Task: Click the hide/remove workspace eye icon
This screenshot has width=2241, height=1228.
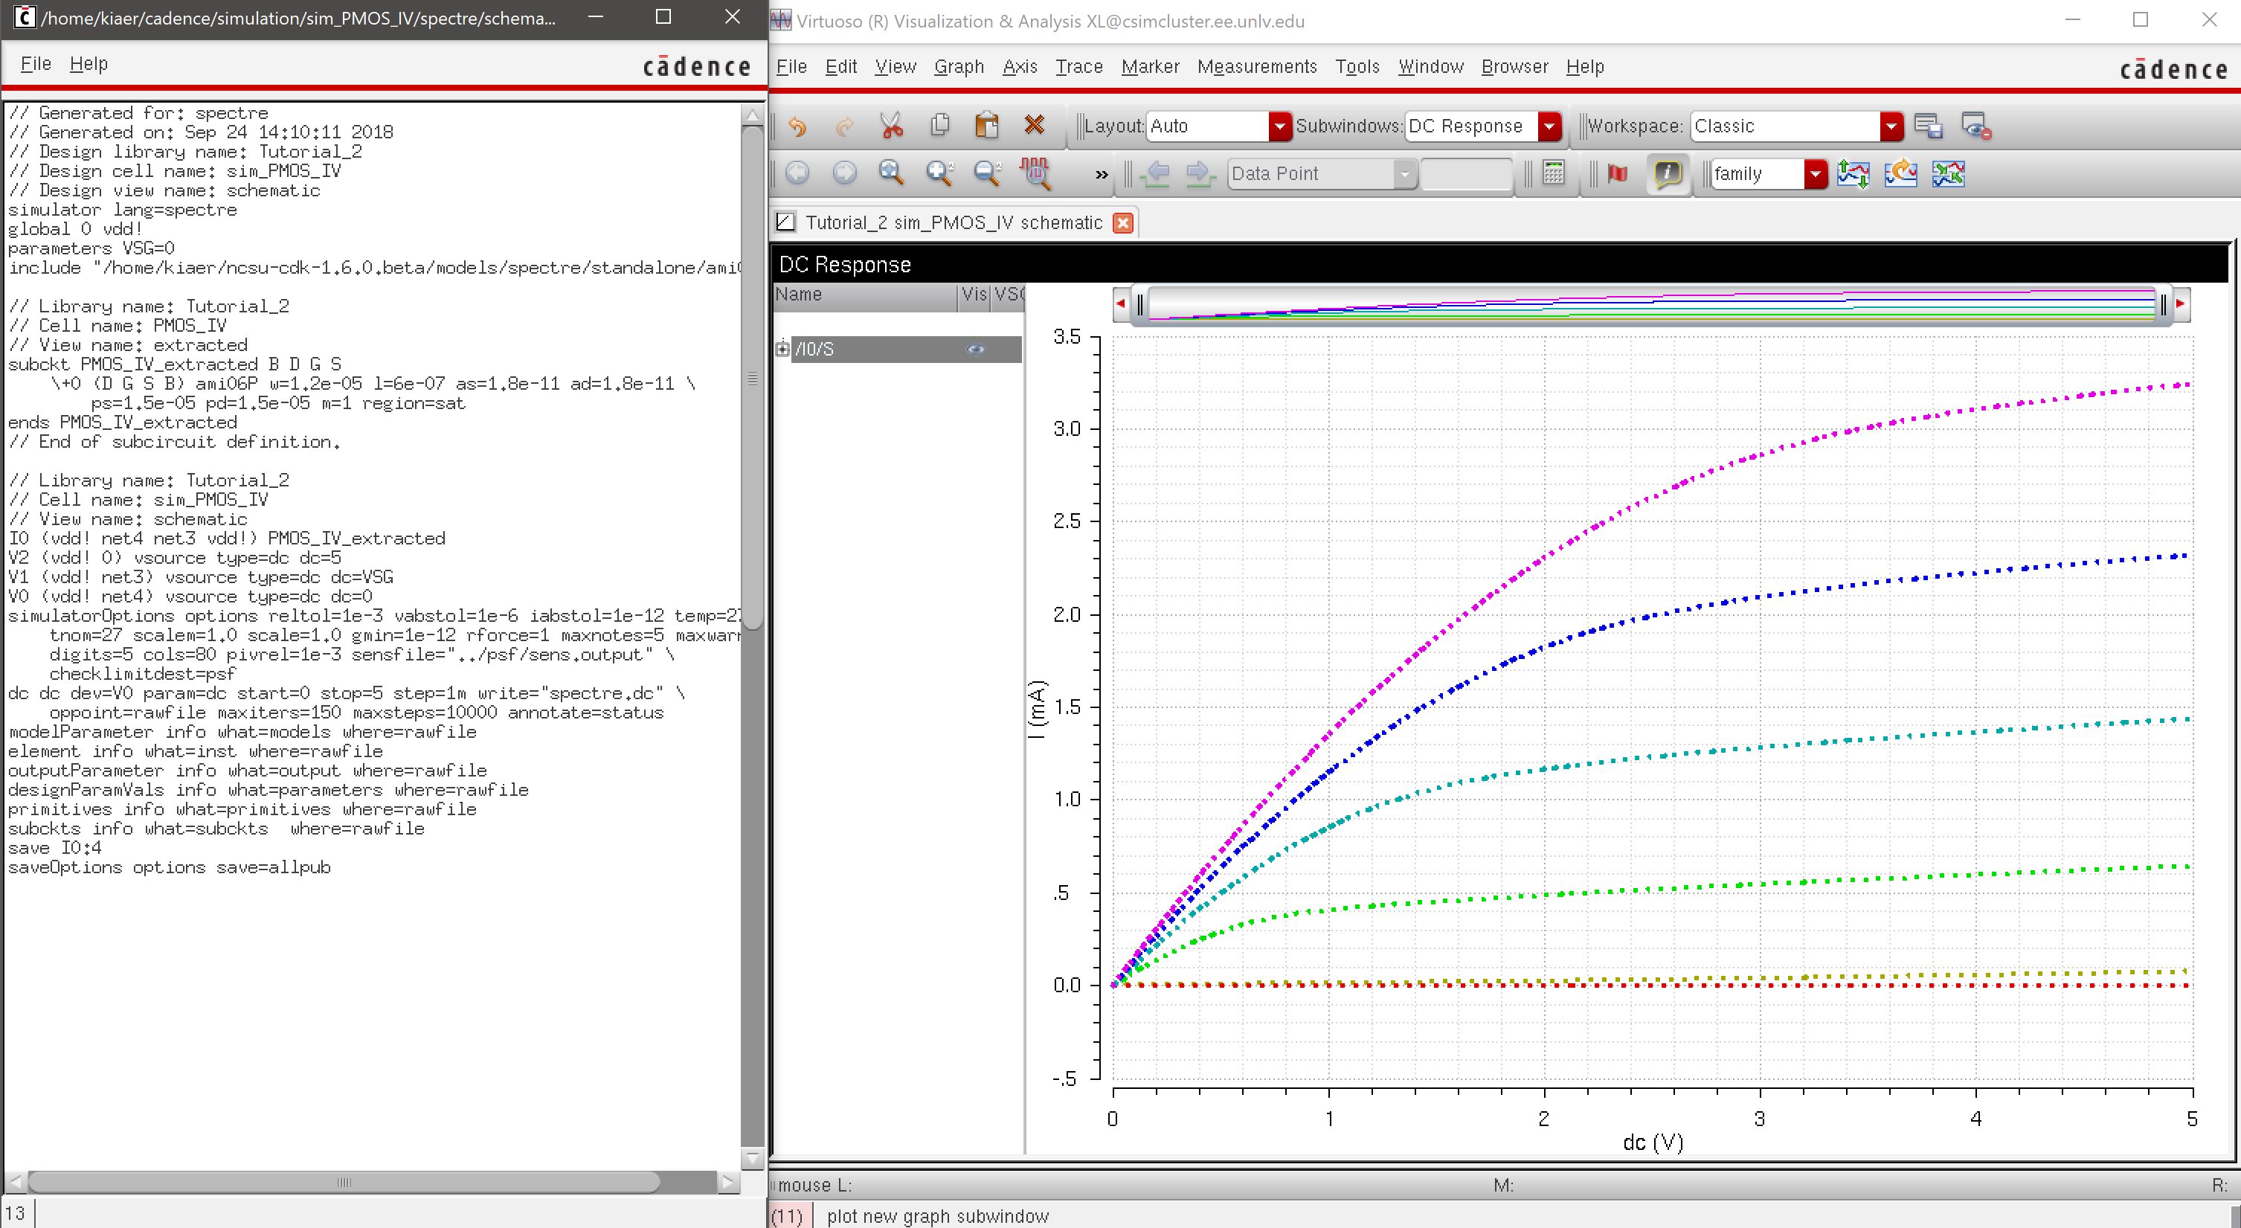Action: (x=1976, y=126)
